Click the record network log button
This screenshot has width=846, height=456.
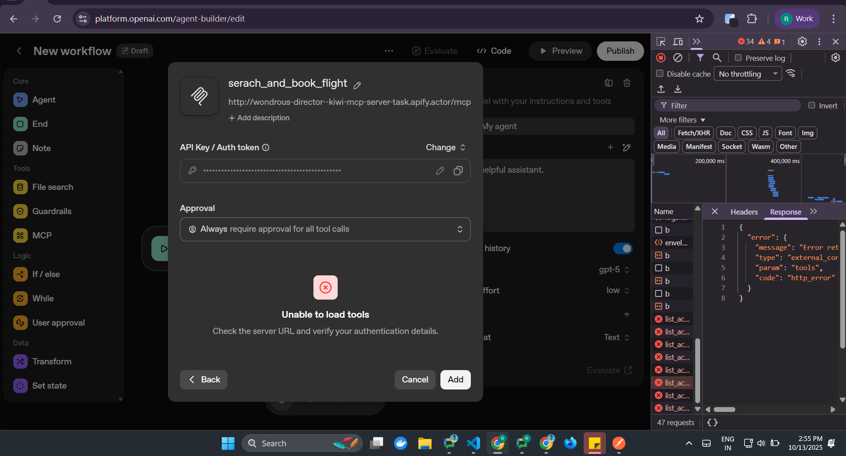[661, 58]
